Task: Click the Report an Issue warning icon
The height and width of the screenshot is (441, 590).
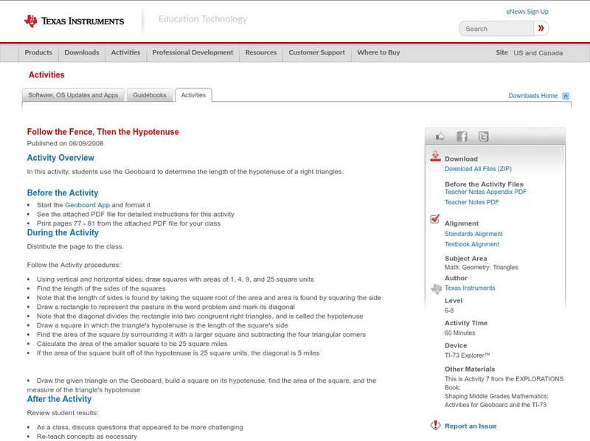Action: pyautogui.click(x=435, y=426)
